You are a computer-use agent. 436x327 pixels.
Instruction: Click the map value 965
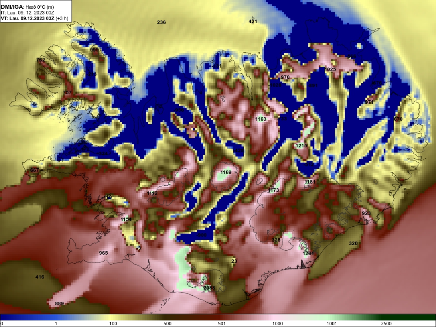click(103, 253)
